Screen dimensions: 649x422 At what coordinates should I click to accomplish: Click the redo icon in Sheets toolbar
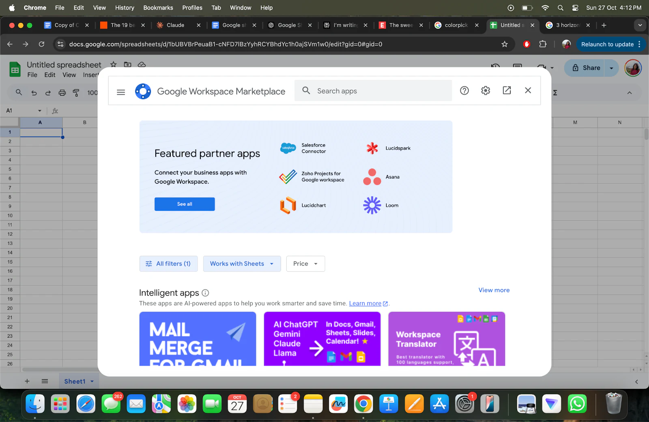coord(48,93)
